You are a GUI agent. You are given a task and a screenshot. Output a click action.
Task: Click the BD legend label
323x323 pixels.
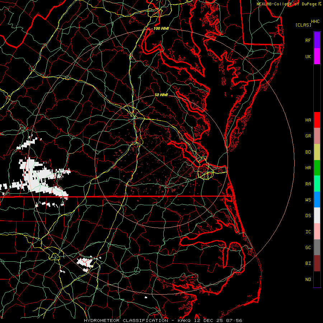[x=308, y=152]
